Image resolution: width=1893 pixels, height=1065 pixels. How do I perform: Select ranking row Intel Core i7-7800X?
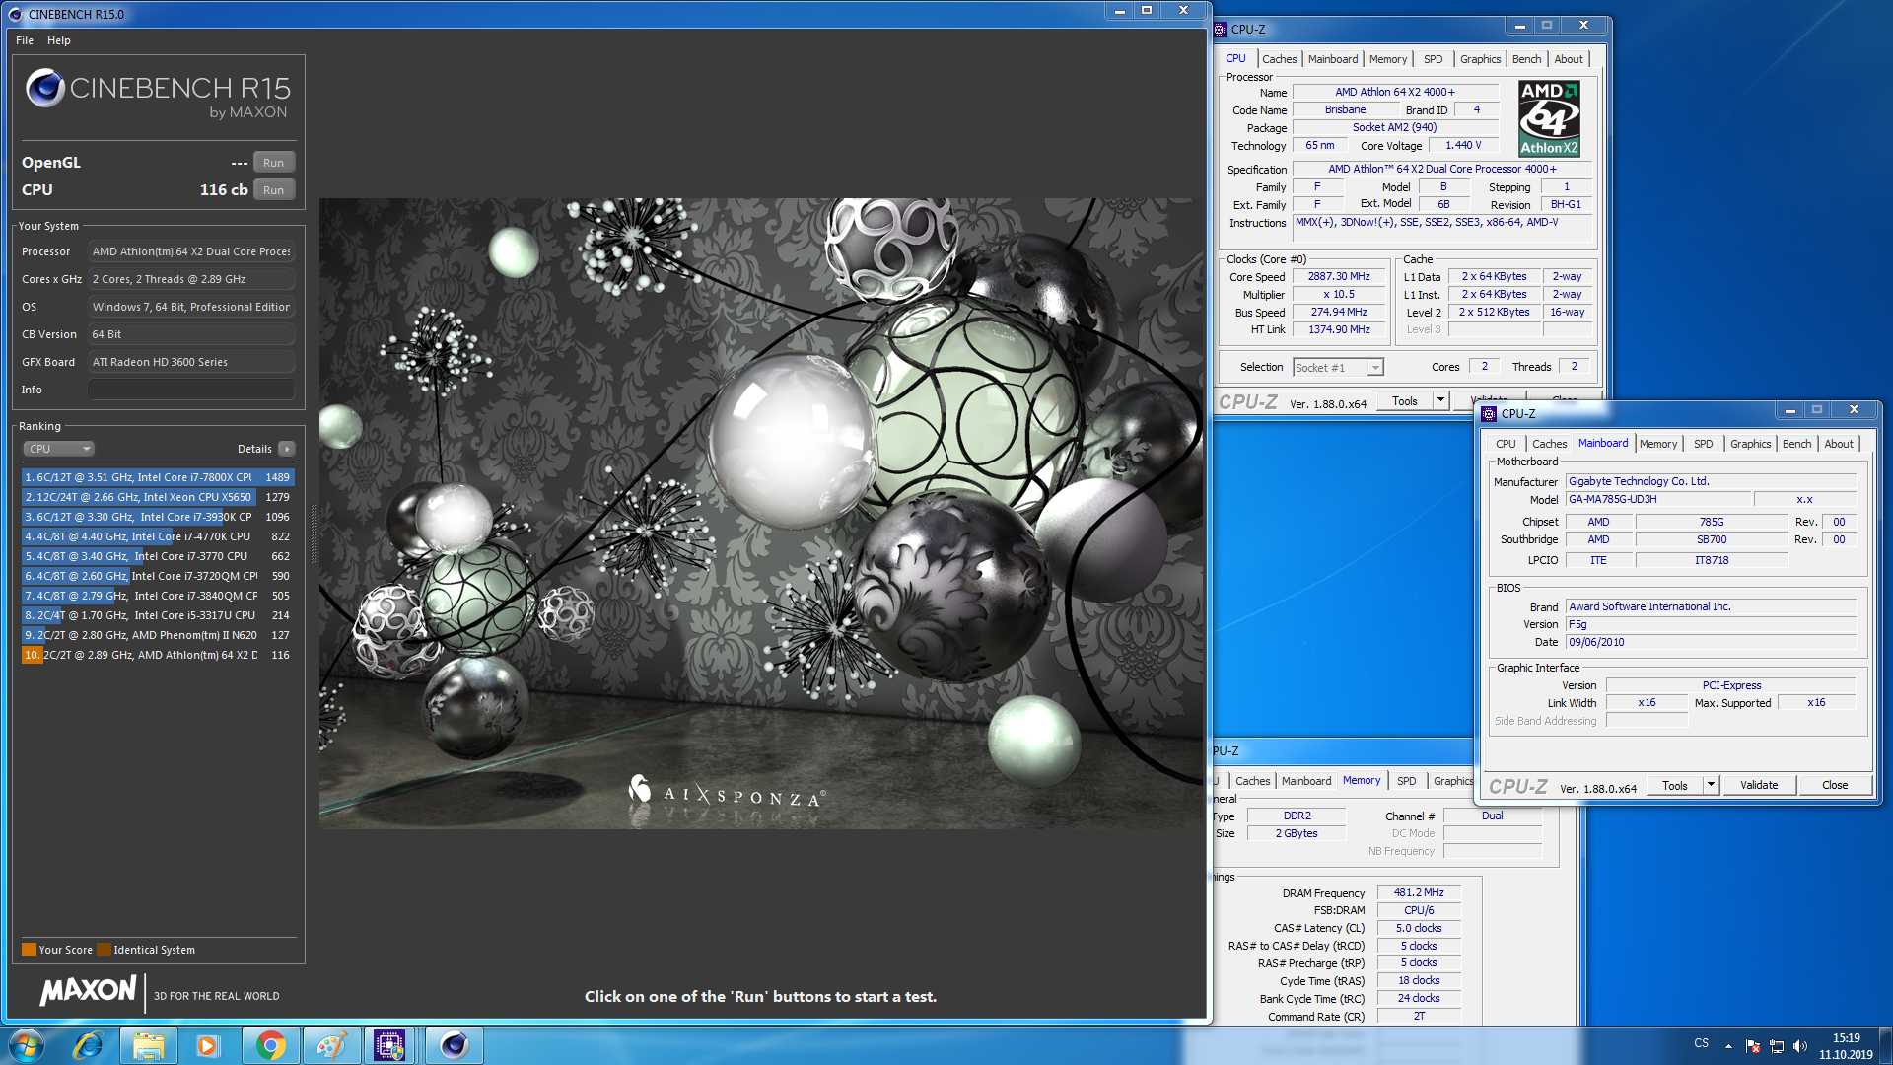pos(158,477)
